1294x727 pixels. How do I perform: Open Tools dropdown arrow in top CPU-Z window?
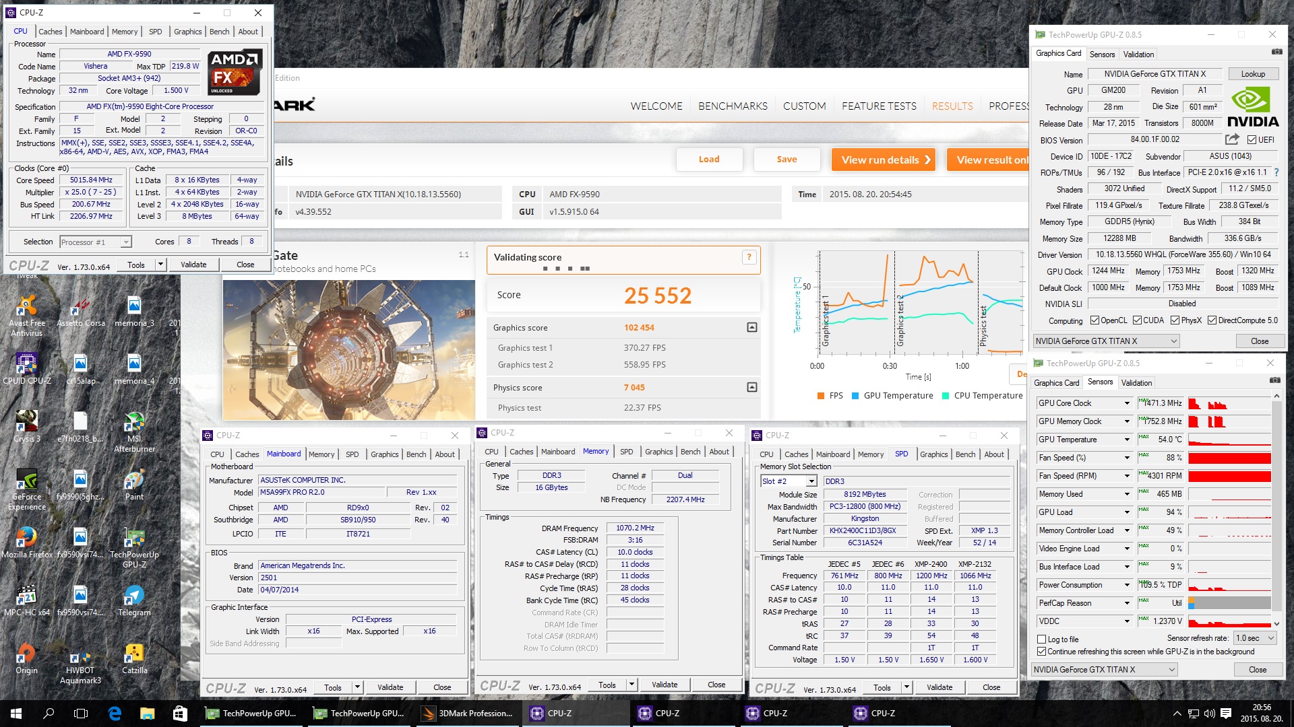click(160, 265)
